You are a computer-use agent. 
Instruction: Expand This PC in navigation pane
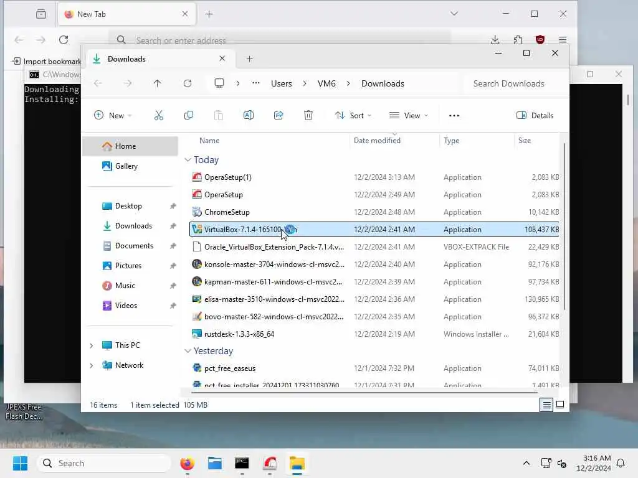click(x=92, y=345)
